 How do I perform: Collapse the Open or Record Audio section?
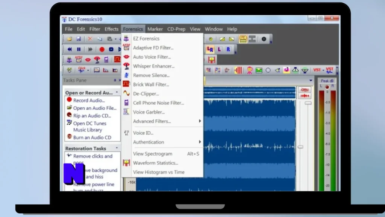coord(117,92)
